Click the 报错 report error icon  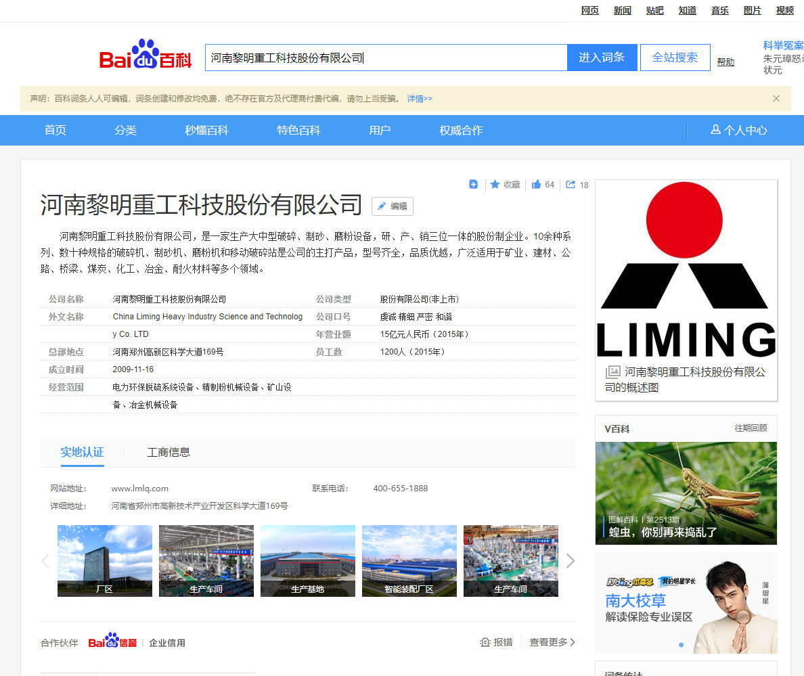point(485,642)
